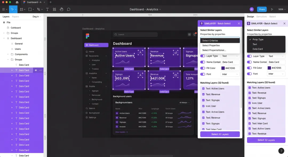Click the user avatar in toolbar
This screenshot has height=157, width=288.
[252, 9]
